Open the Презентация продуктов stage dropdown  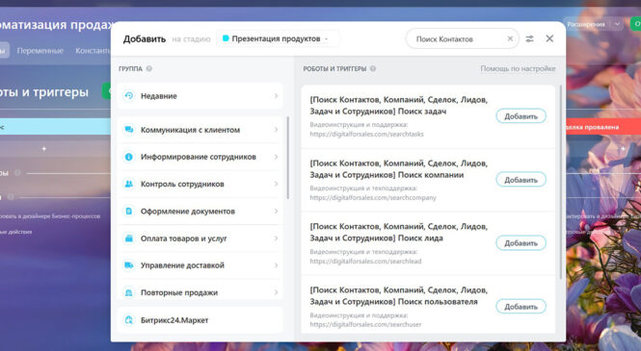coord(277,38)
